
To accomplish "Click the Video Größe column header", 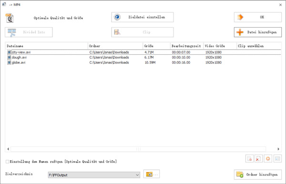I will (x=220, y=46).
